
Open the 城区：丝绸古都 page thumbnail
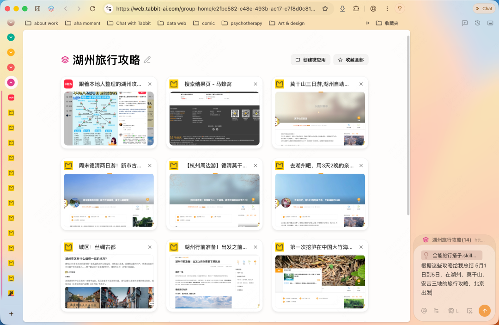click(109, 282)
